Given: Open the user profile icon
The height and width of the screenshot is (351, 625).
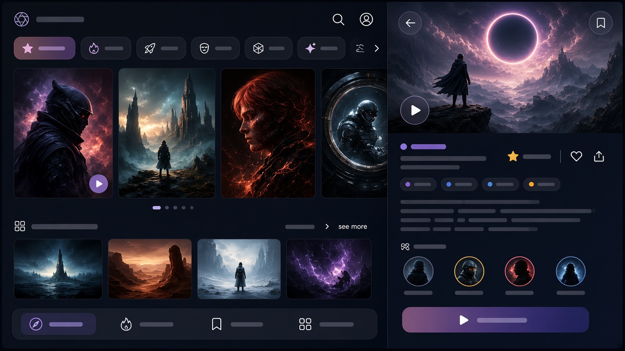Looking at the screenshot, I should 366,19.
